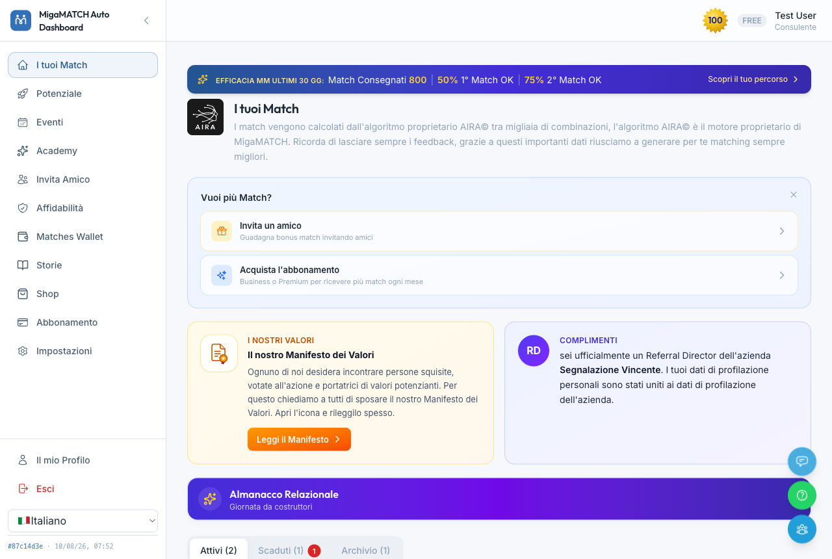Click the 75% 2° Match OK statistic
The width and height of the screenshot is (832, 559).
coord(563,80)
